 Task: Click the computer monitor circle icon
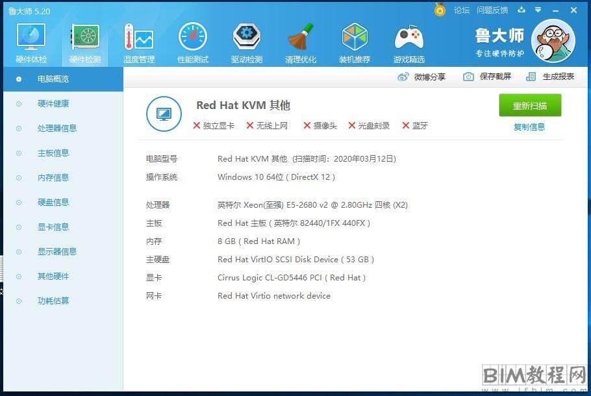pos(164,114)
